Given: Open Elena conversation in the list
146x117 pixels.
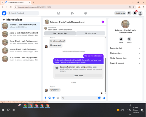Looking at the screenshot, I should click(20, 42).
